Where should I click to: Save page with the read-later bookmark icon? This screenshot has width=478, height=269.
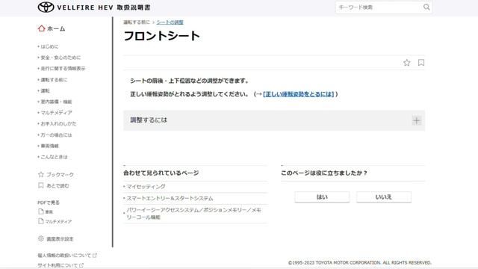(421, 63)
